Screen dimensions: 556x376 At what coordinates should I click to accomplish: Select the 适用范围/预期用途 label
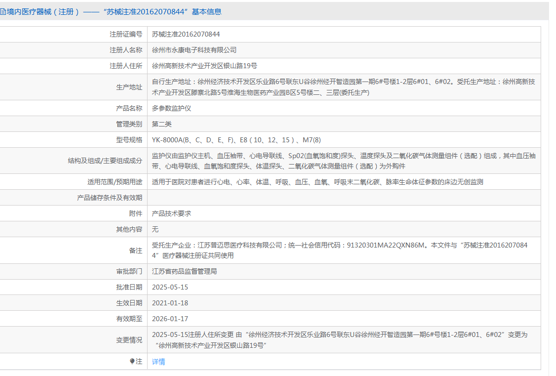point(115,182)
